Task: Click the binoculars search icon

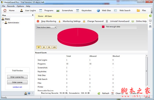Action: point(150,26)
